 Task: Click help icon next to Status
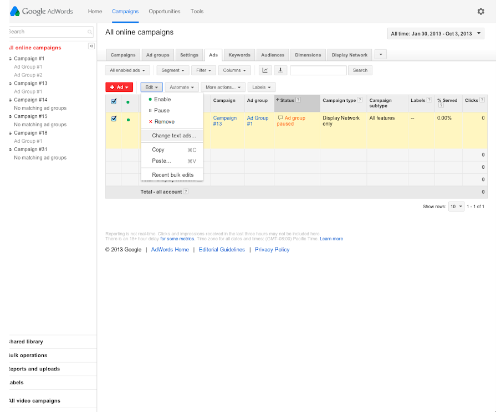[x=298, y=100]
